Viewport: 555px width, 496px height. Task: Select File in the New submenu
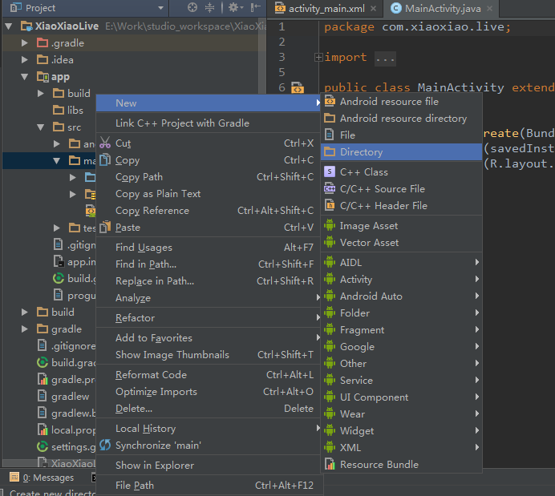point(401,135)
